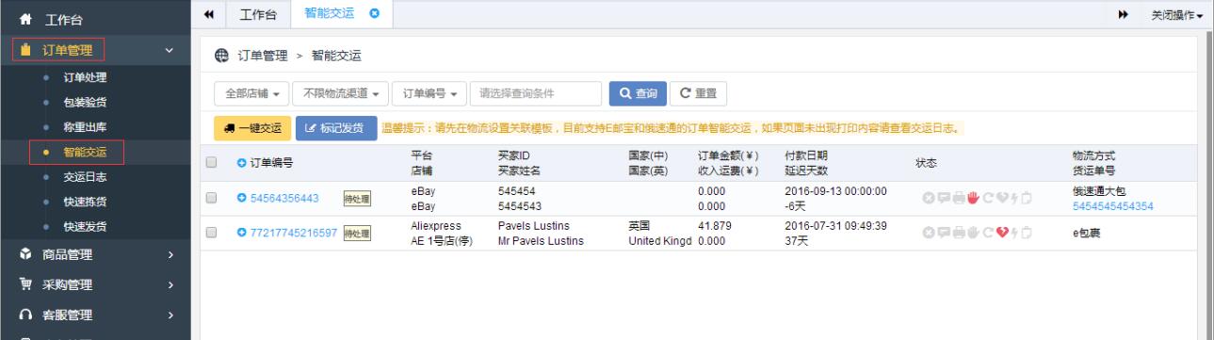Image resolution: width=1214 pixels, height=340 pixels.
Task: Switch to the 工作台 tab in the tab bar
Action: pos(258,14)
